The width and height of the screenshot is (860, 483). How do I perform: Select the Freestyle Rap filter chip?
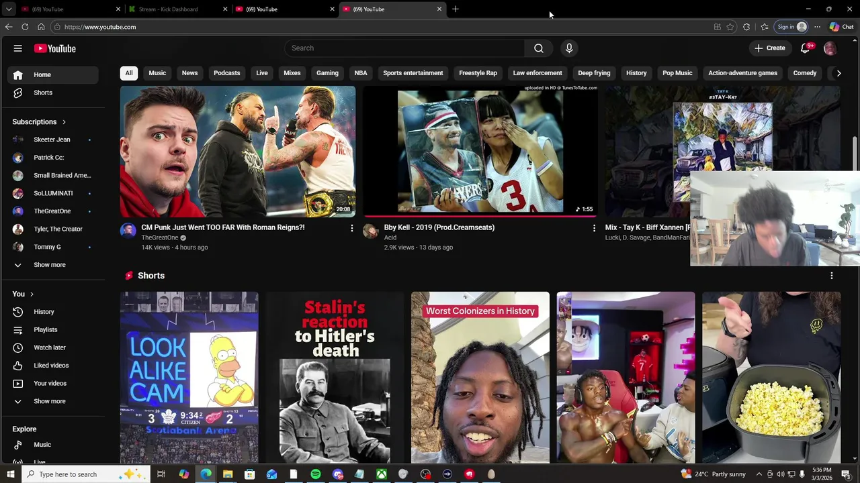[x=478, y=73]
